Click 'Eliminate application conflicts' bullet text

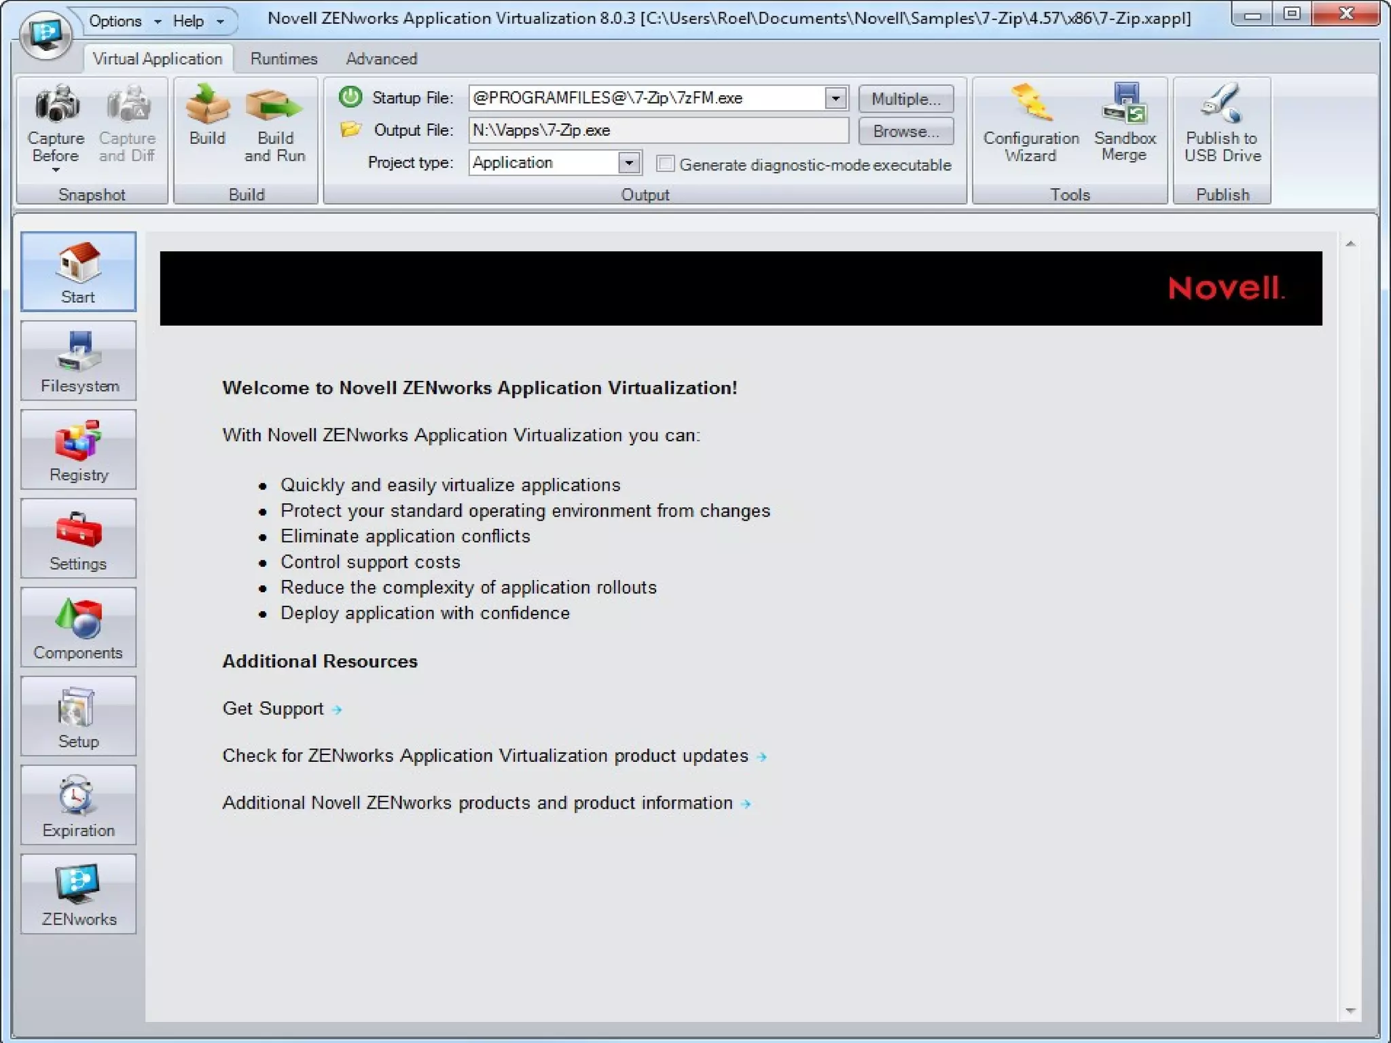405,536
